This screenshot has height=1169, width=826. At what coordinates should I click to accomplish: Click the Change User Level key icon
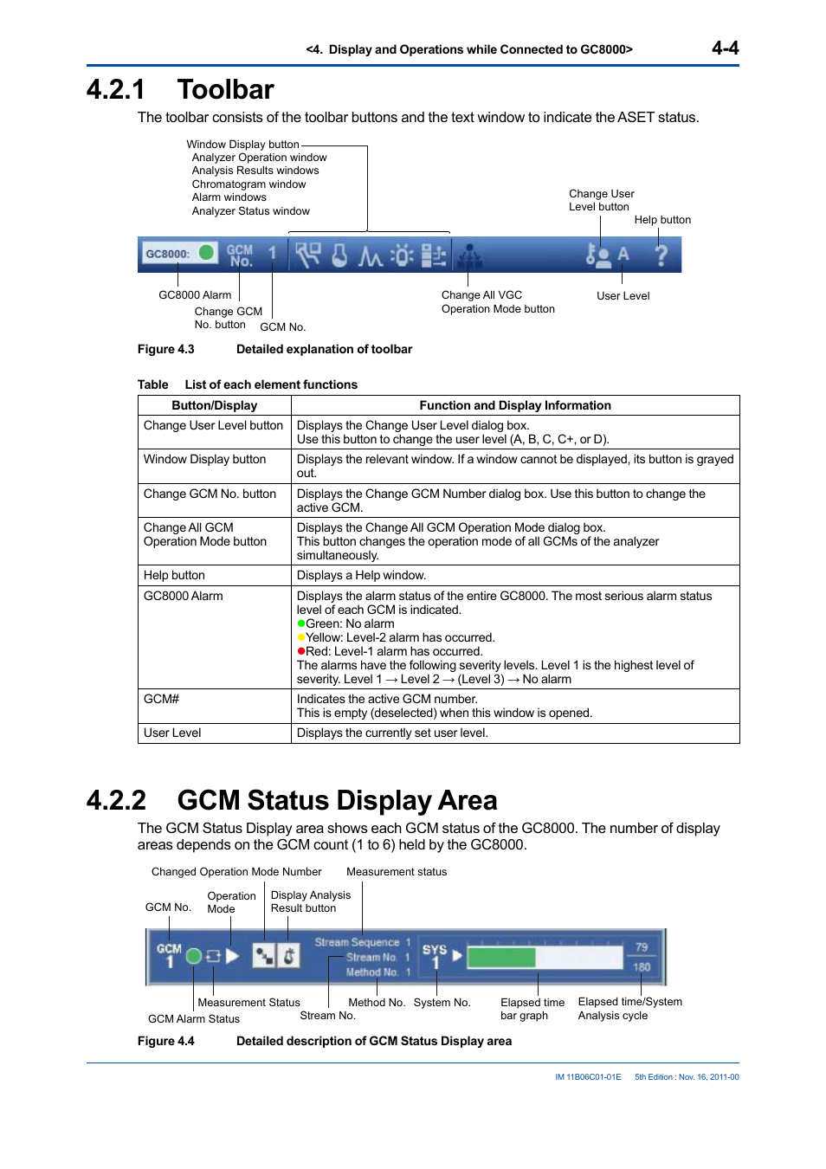pos(597,255)
